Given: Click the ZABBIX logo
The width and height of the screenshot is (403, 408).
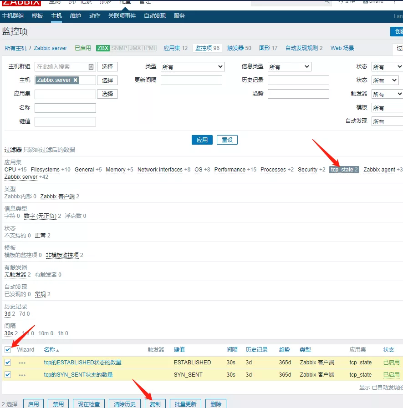Looking at the screenshot, I should [21, 2].
